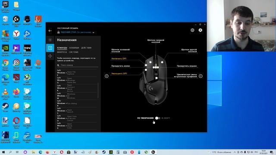Open Steam desktop shortcut
This screenshot has height=155, width=276.
[x=6, y=107]
